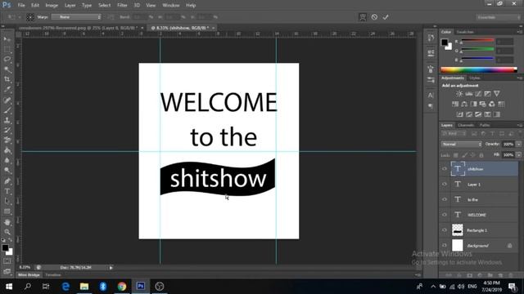Open the Filter menu
The image size is (524, 294).
(x=122, y=6)
